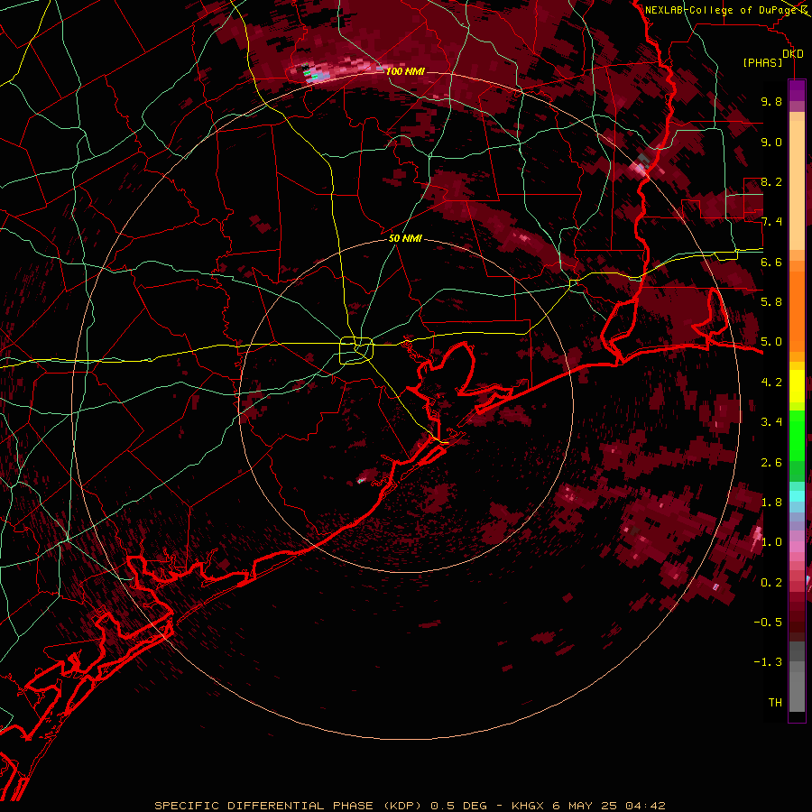The height and width of the screenshot is (812, 812).
Task: Click the 100 NMI range ring label
Action: [405, 71]
